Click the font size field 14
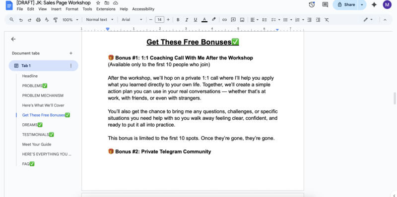 [x=159, y=20]
